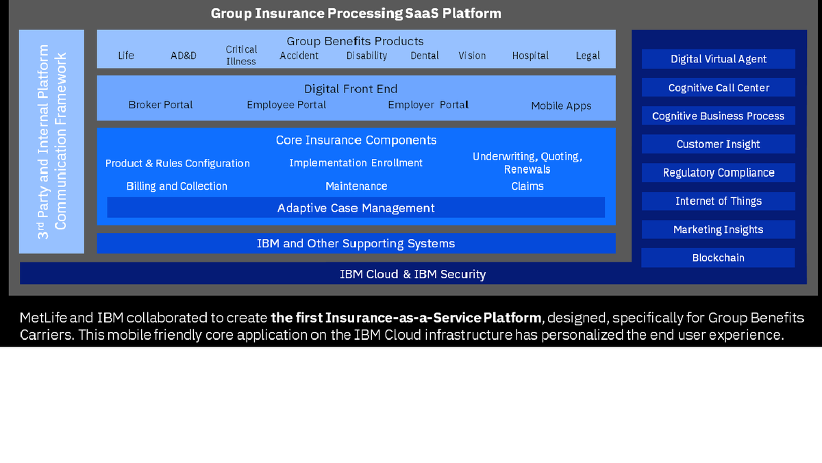Click Implementation Enrollment text

pyautogui.click(x=356, y=163)
